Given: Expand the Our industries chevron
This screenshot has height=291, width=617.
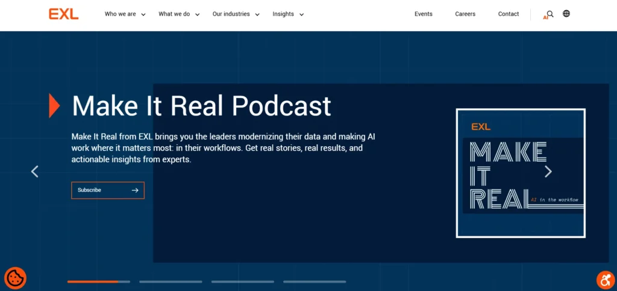Looking at the screenshot, I should [x=257, y=14].
